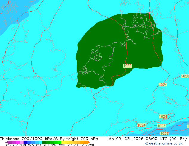This screenshot has height=146, width=189.
Task: Click legend value 257
Action: pos(9,145)
